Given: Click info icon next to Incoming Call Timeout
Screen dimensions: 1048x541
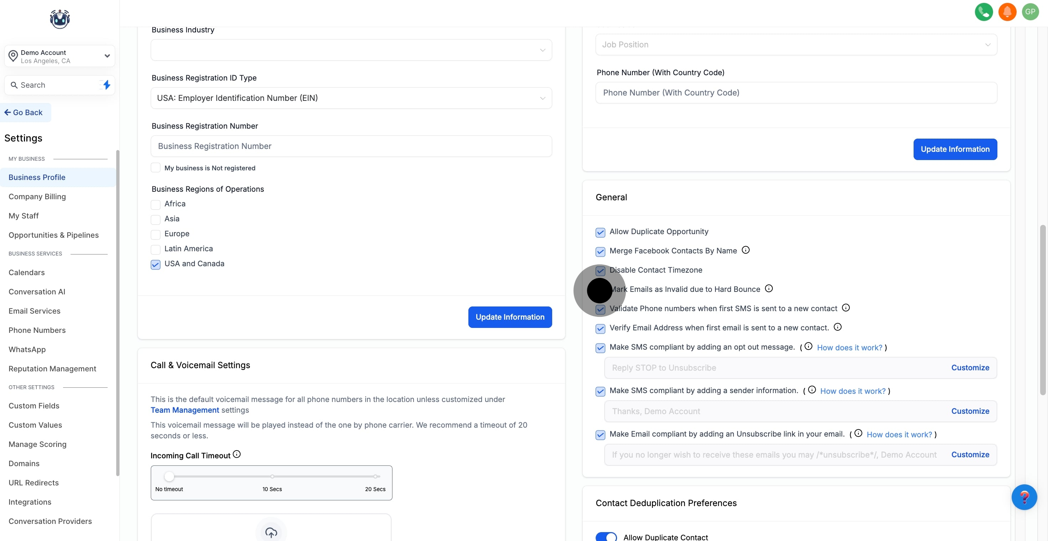Looking at the screenshot, I should [x=237, y=454].
